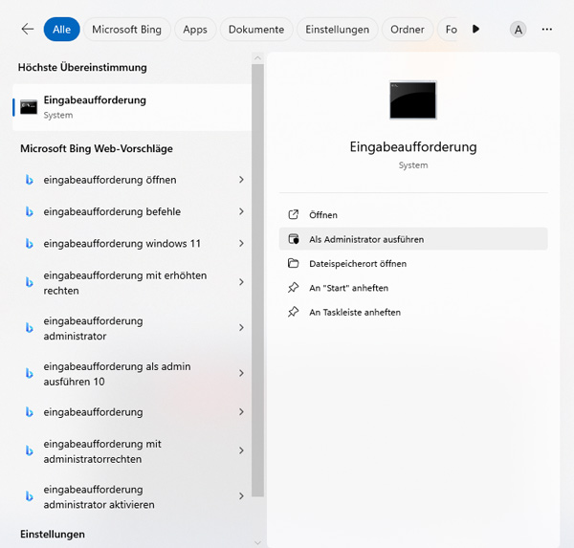The image size is (574, 548).
Task: Select the Alle filter tab
Action: [61, 30]
